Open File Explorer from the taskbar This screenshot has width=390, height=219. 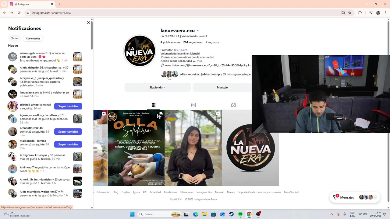click(204, 214)
